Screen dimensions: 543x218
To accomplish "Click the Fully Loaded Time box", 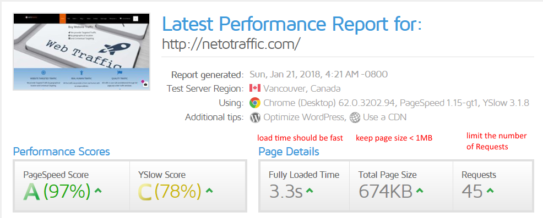I will pyautogui.click(x=304, y=186).
